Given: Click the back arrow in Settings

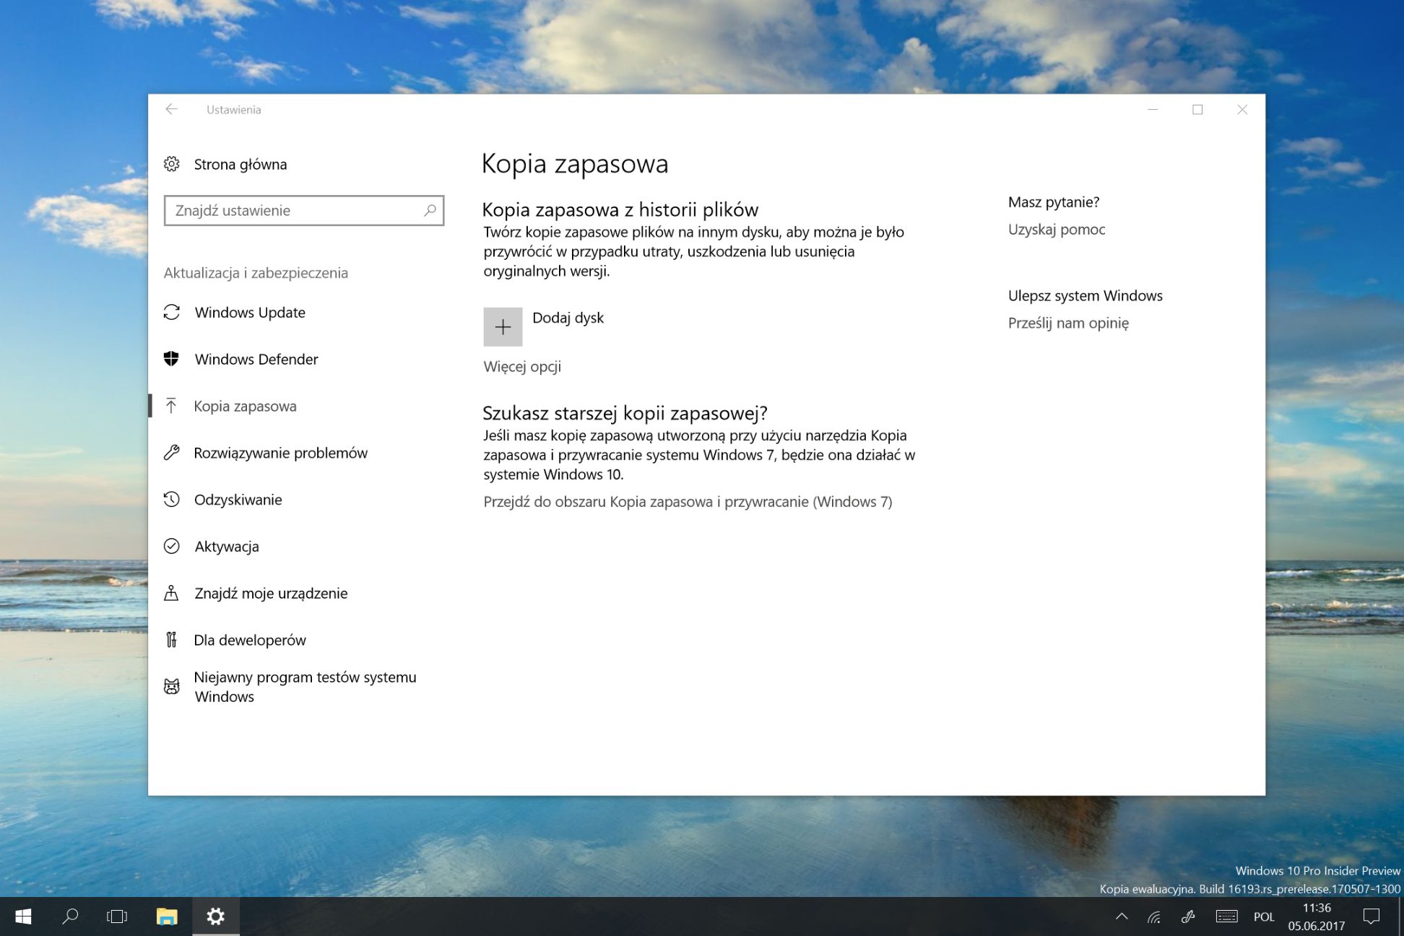Looking at the screenshot, I should pos(171,110).
